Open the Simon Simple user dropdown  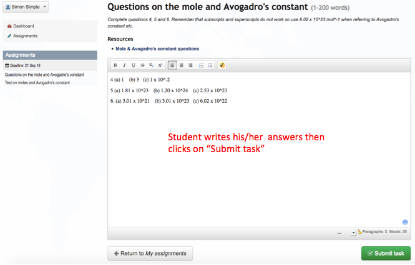tap(26, 6)
